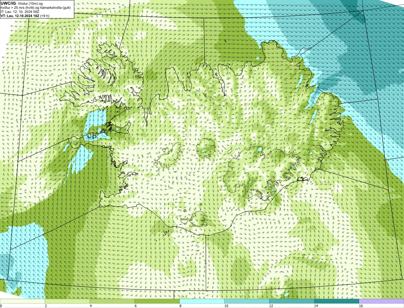Click the "10" legend scale label
Image resolution: width=404 pixels, height=308 pixels.
(x=226, y=306)
